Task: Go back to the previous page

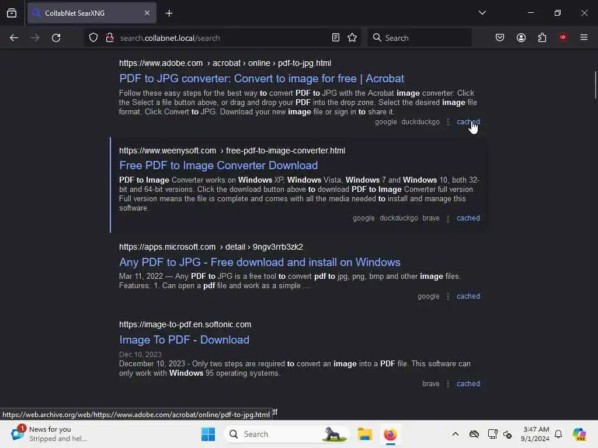Action: [14, 38]
